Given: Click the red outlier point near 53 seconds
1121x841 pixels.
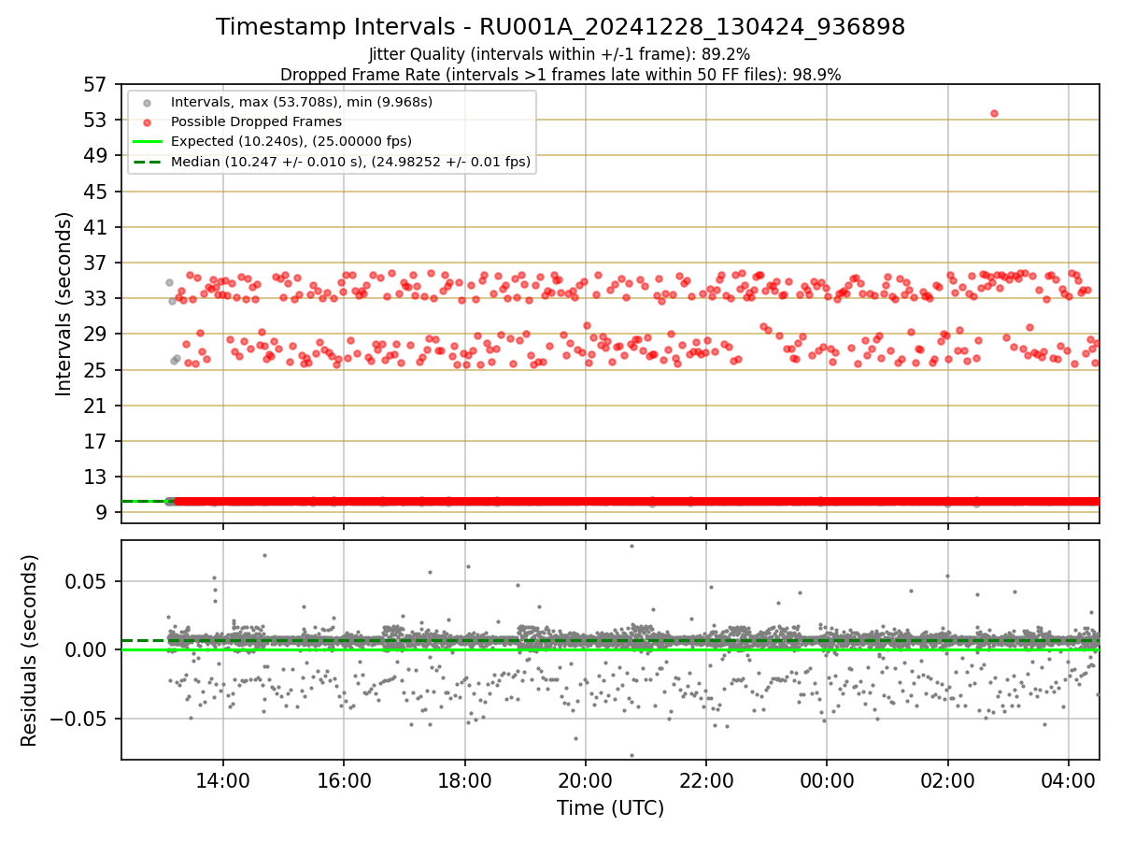Looking at the screenshot, I should click(x=994, y=113).
